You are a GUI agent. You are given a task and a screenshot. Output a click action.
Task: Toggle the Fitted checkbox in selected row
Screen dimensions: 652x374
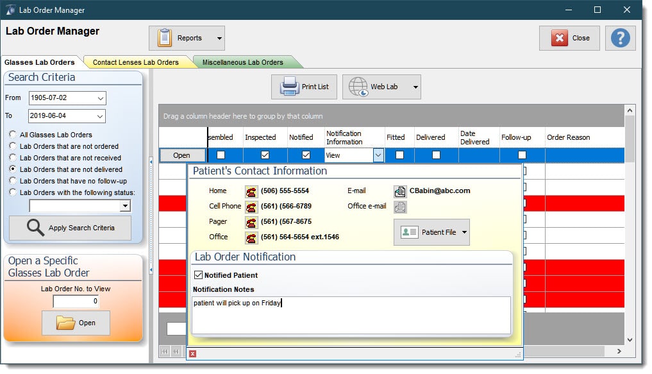click(x=399, y=155)
